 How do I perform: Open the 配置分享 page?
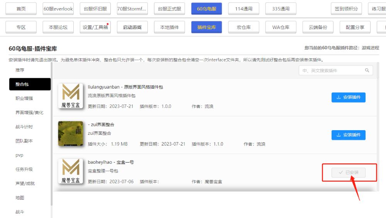(x=355, y=27)
